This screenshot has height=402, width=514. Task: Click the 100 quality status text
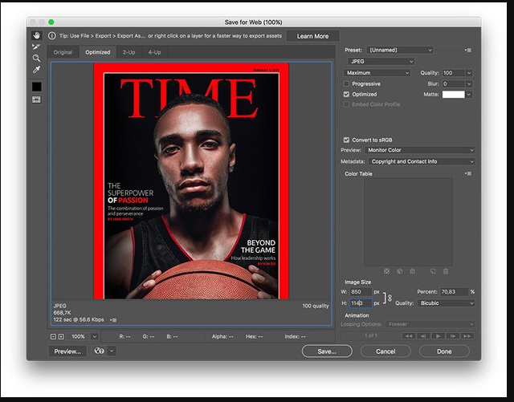pyautogui.click(x=316, y=306)
